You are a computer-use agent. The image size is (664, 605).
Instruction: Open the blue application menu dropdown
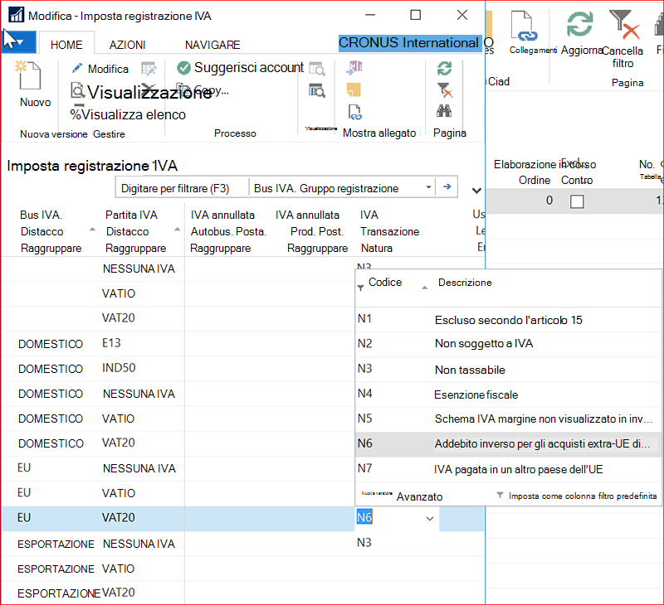18,42
